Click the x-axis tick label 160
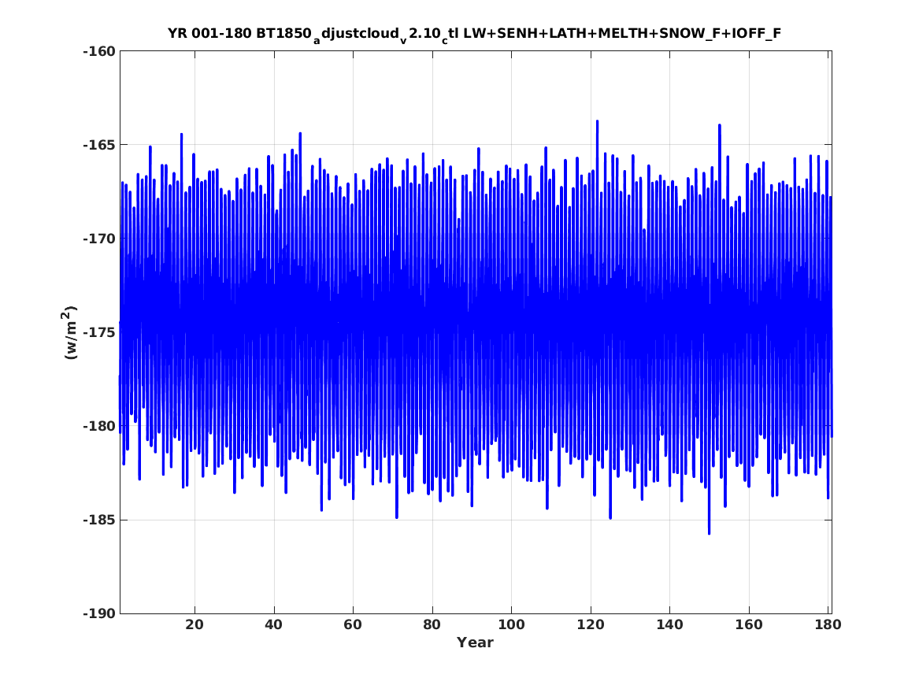 (x=749, y=624)
